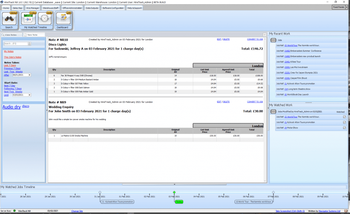This screenshot has height=214, width=350.
Task: Open the Office Administration tab
Action: (x=72, y=8)
